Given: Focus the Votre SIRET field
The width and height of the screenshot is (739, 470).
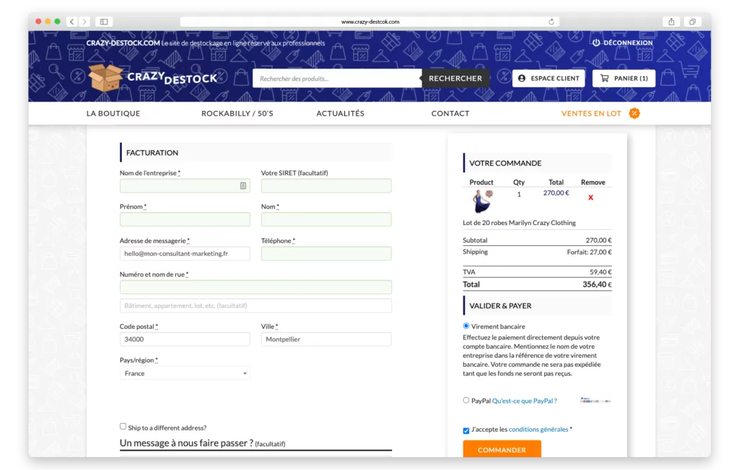Looking at the screenshot, I should 326,186.
